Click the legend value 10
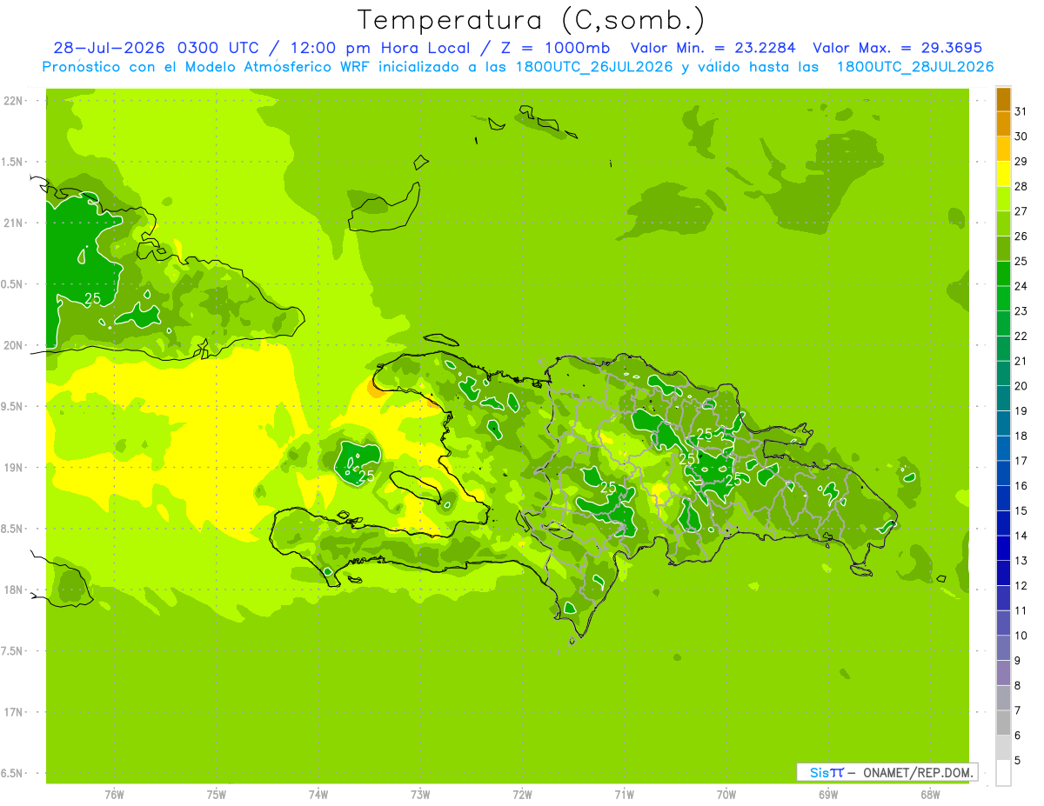 click(x=1021, y=636)
